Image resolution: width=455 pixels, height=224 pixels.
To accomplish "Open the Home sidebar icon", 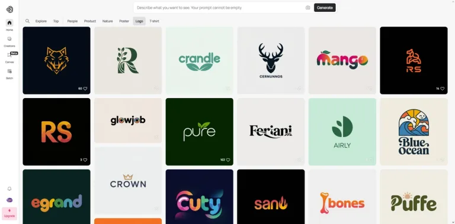I will [x=9, y=23].
